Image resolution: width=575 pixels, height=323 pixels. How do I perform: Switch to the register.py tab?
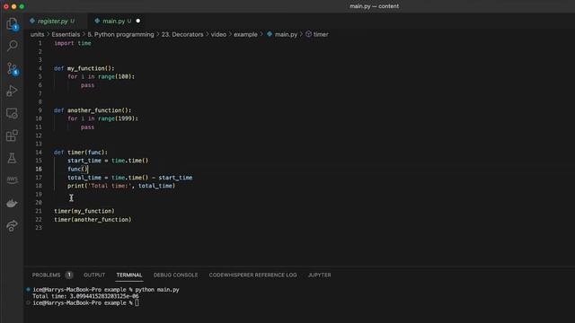[x=52, y=22]
